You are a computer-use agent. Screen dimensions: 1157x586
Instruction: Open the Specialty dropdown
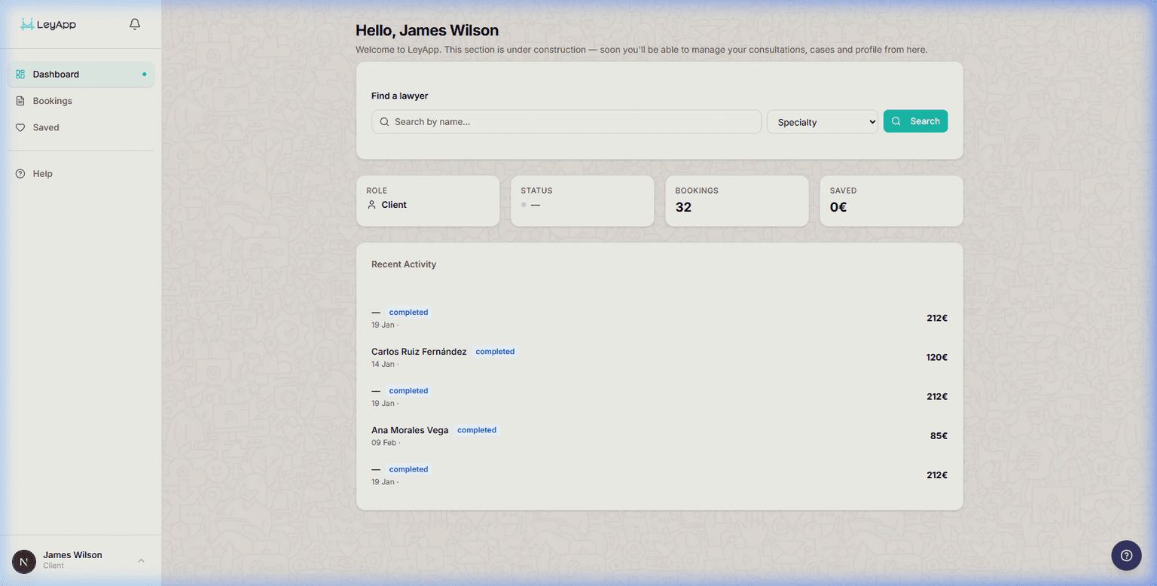click(x=822, y=121)
